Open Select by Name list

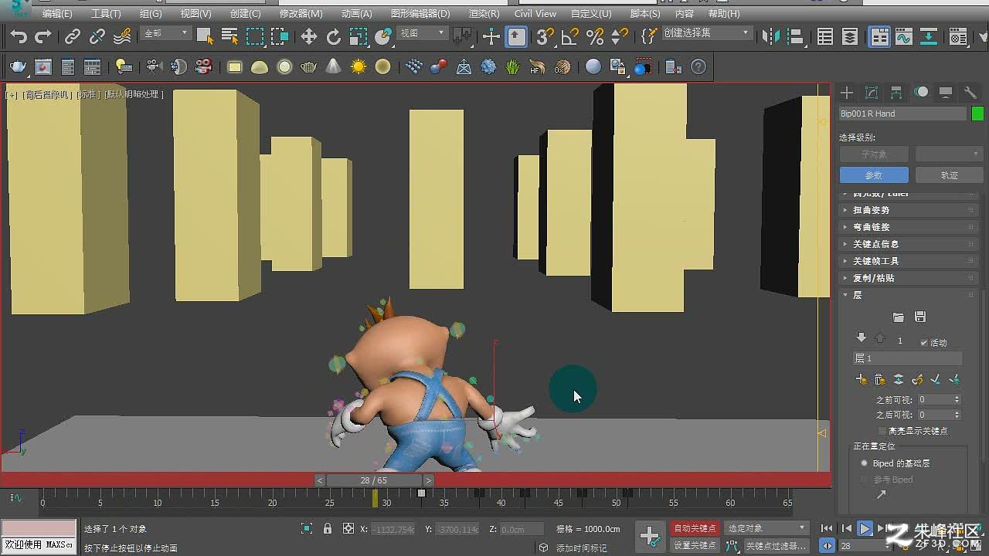229,36
